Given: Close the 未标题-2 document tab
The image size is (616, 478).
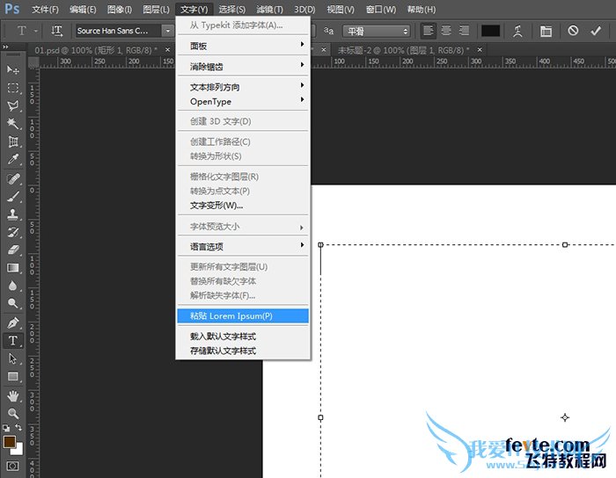Looking at the screenshot, I should 480,50.
